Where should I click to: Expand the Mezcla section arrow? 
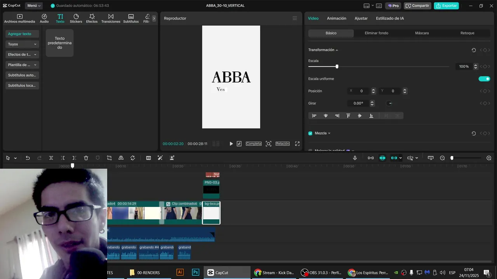(329, 133)
